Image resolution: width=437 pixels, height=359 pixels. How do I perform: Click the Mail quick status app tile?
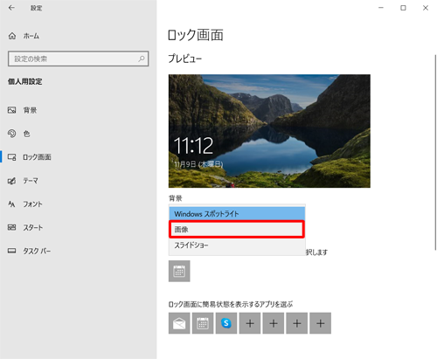pos(179,323)
